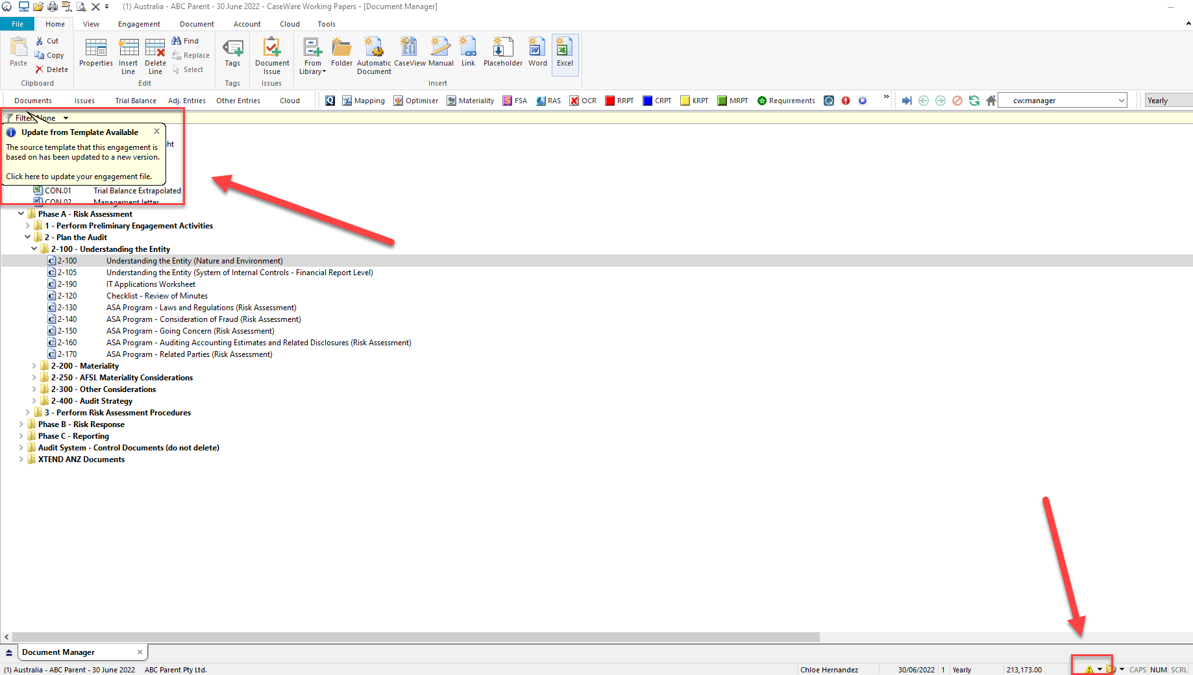Switch to the Engagement ribbon tab
Image resolution: width=1193 pixels, height=675 pixels.
(x=139, y=24)
